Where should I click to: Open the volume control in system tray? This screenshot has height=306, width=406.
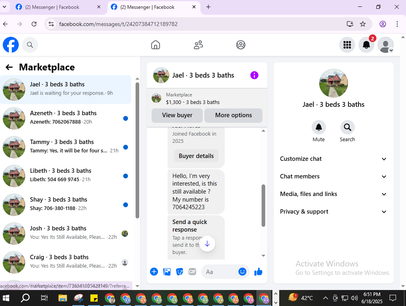point(354,298)
